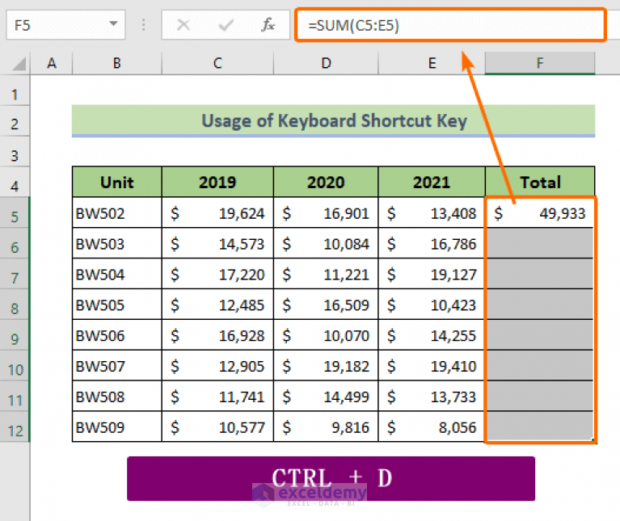
Task: Click the 'Unit' header cell
Action: (x=117, y=182)
